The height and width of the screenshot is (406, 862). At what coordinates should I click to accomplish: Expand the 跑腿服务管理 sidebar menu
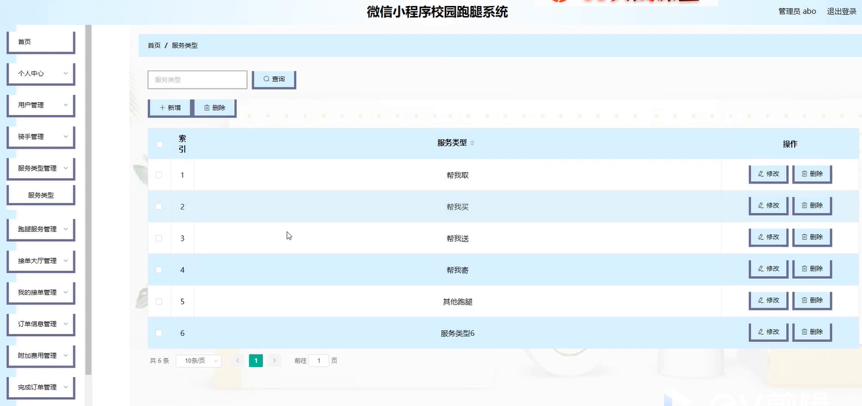(x=40, y=229)
